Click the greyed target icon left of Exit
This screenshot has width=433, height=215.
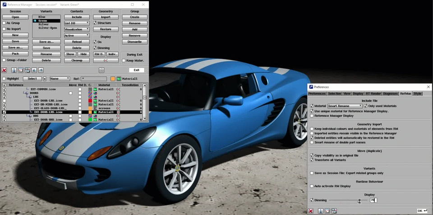point(101,70)
